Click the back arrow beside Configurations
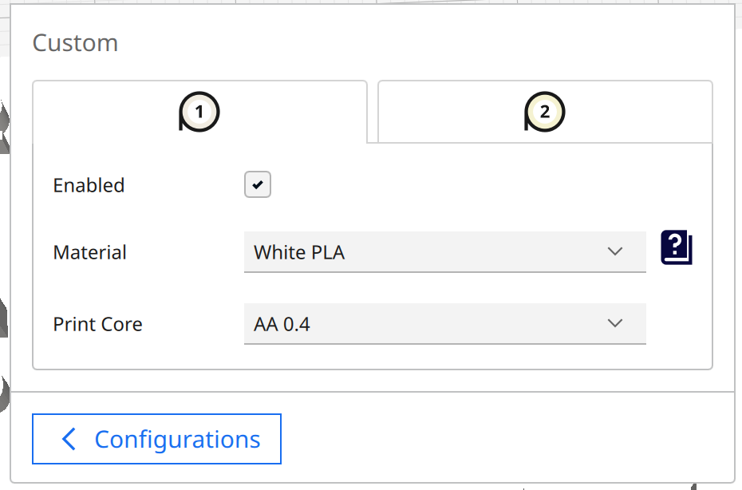Image resolution: width=742 pixels, height=490 pixels. click(69, 439)
